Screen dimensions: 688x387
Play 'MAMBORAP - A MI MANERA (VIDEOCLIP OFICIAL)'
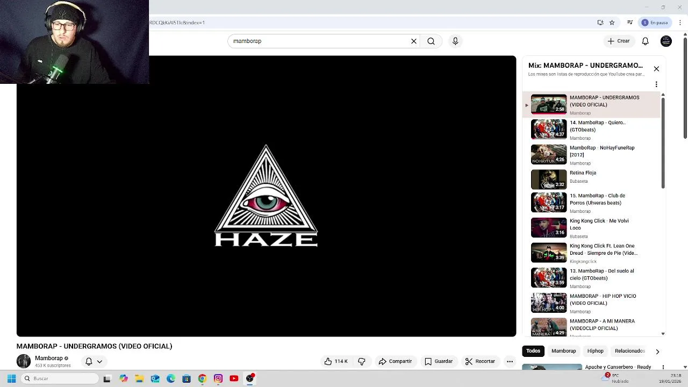coord(591,327)
